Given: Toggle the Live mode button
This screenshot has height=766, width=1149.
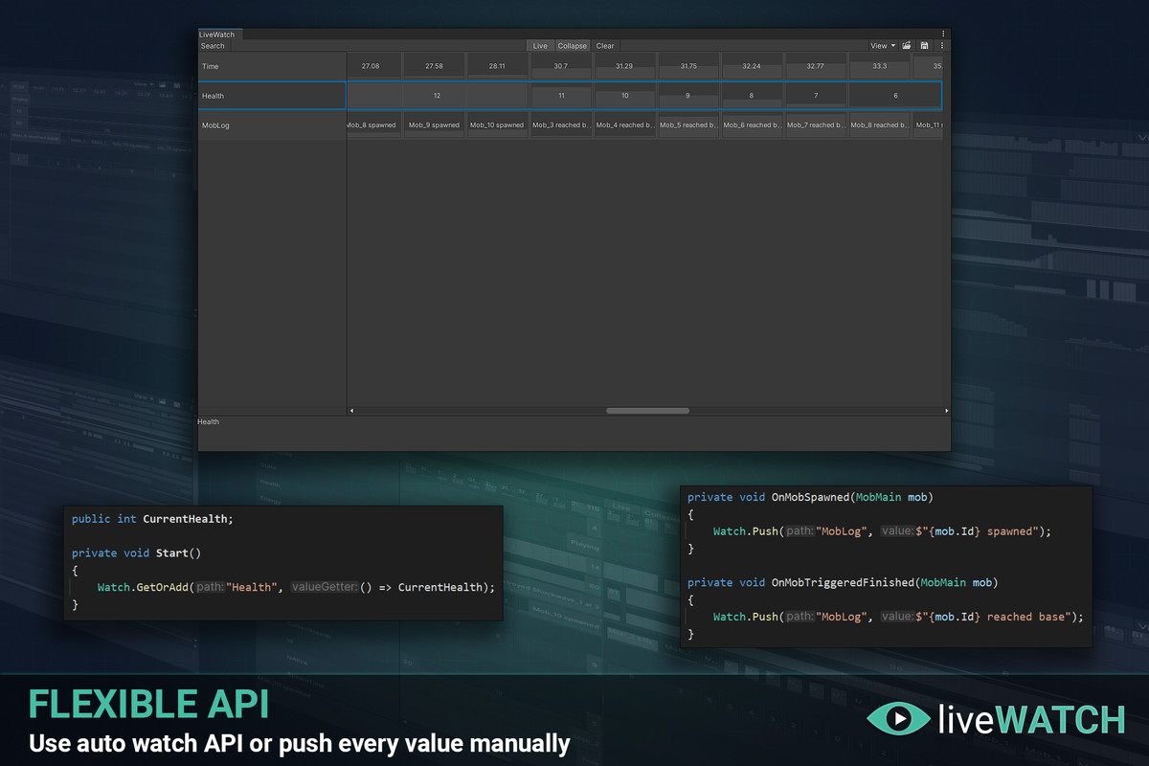Looking at the screenshot, I should 540,46.
